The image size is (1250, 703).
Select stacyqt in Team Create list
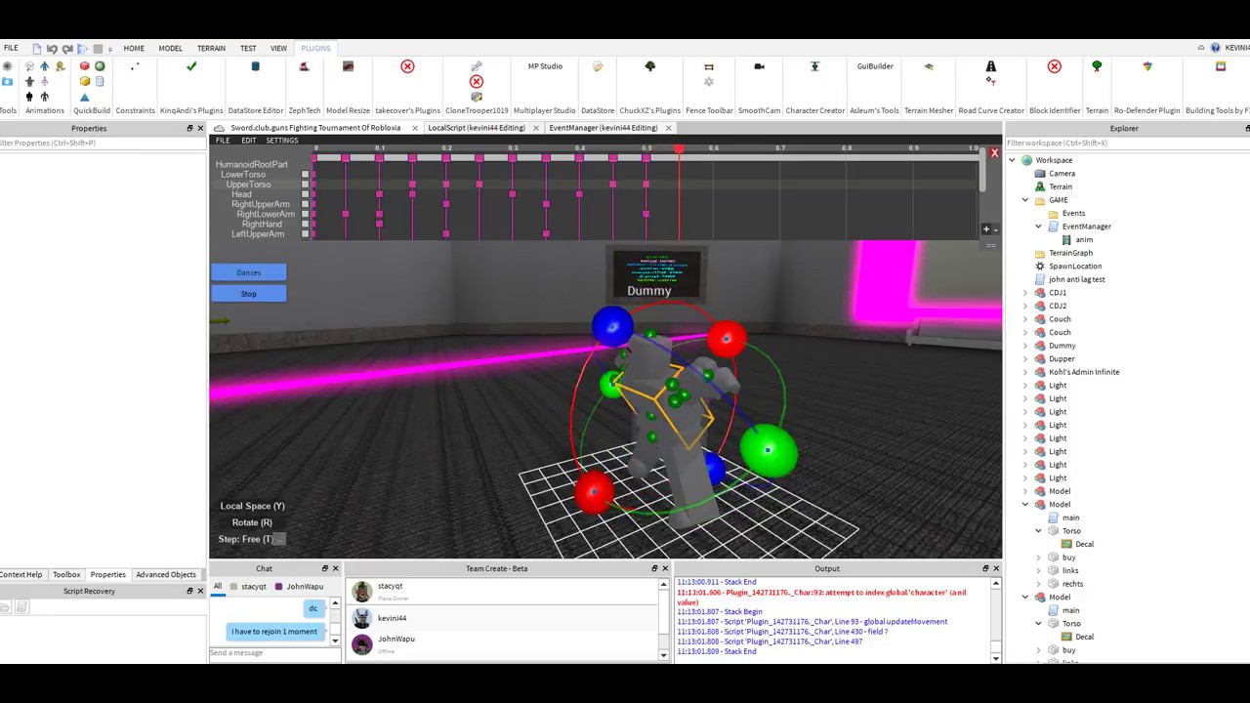click(503, 590)
